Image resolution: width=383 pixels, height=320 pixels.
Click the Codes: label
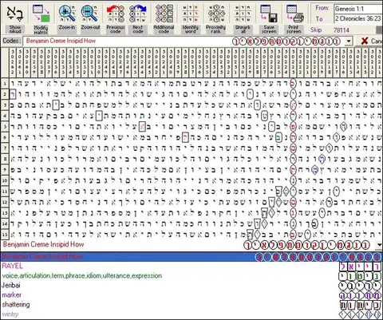pos(11,41)
